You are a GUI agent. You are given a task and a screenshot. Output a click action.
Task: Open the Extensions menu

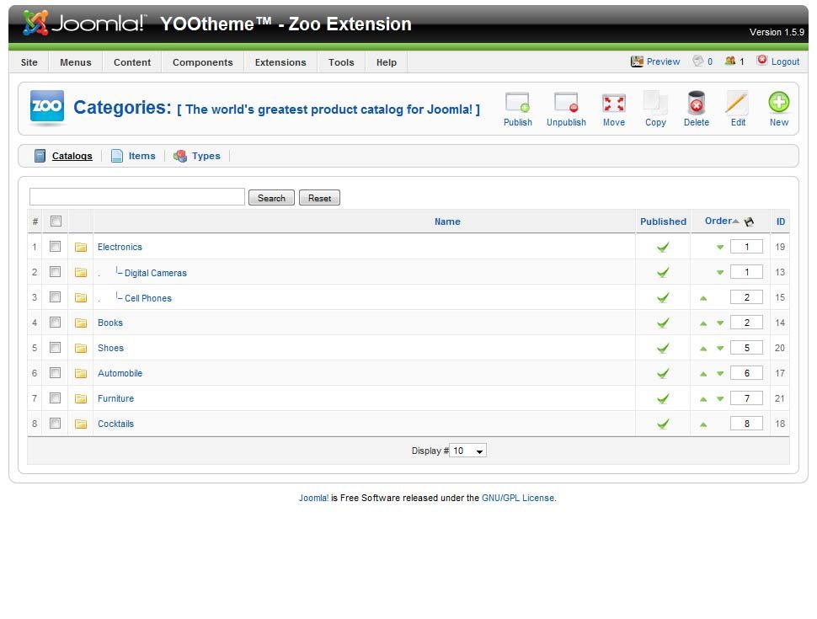coord(280,62)
